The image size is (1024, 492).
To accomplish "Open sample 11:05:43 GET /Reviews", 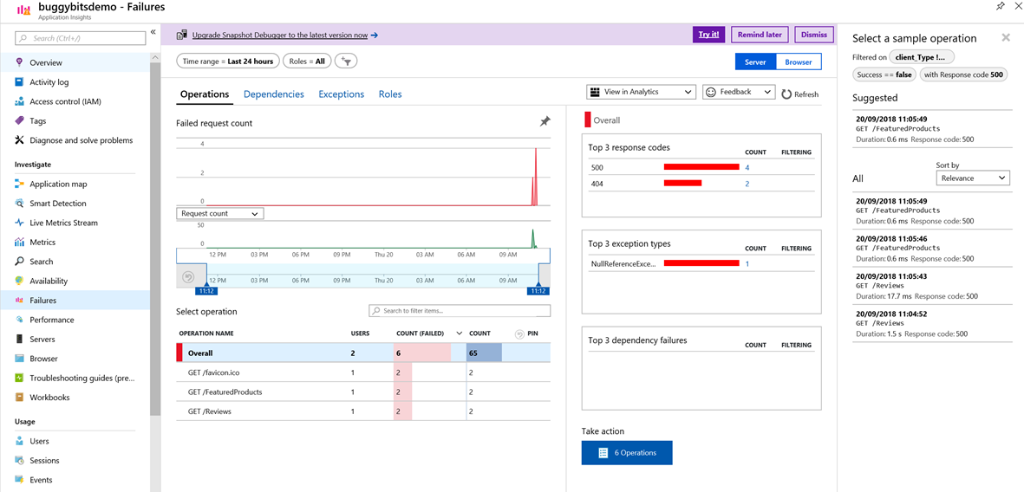I will (932, 286).
